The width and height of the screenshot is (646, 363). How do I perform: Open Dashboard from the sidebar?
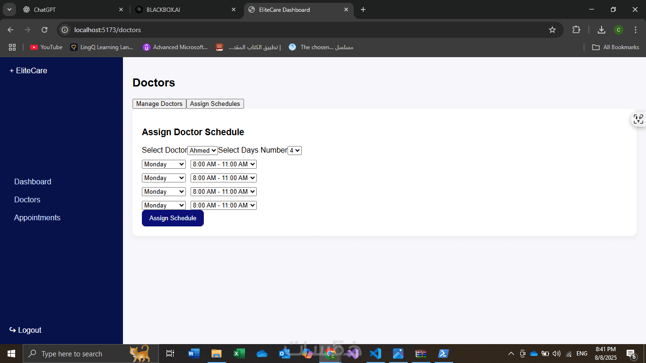(x=33, y=181)
